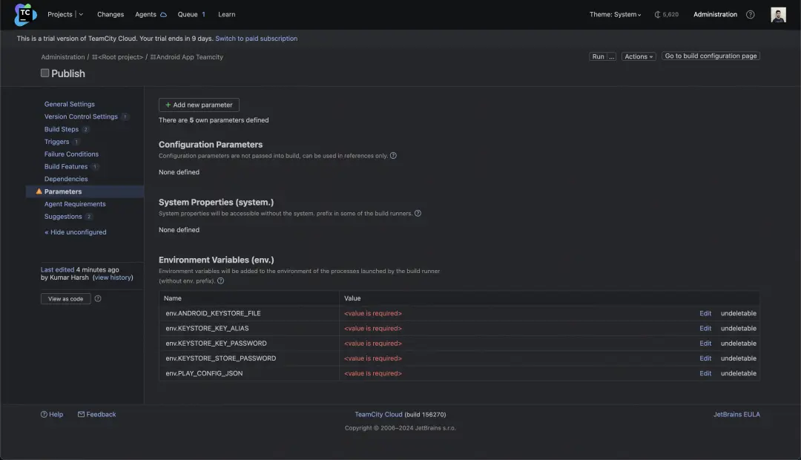Open Build Steps in the sidebar

[61, 129]
